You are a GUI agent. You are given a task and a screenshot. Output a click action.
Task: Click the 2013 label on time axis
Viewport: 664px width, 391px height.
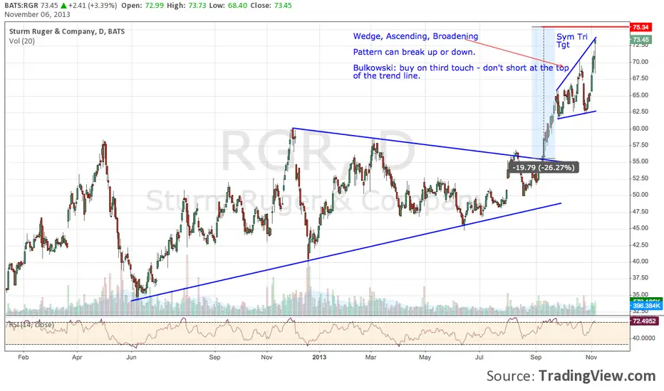(319, 357)
